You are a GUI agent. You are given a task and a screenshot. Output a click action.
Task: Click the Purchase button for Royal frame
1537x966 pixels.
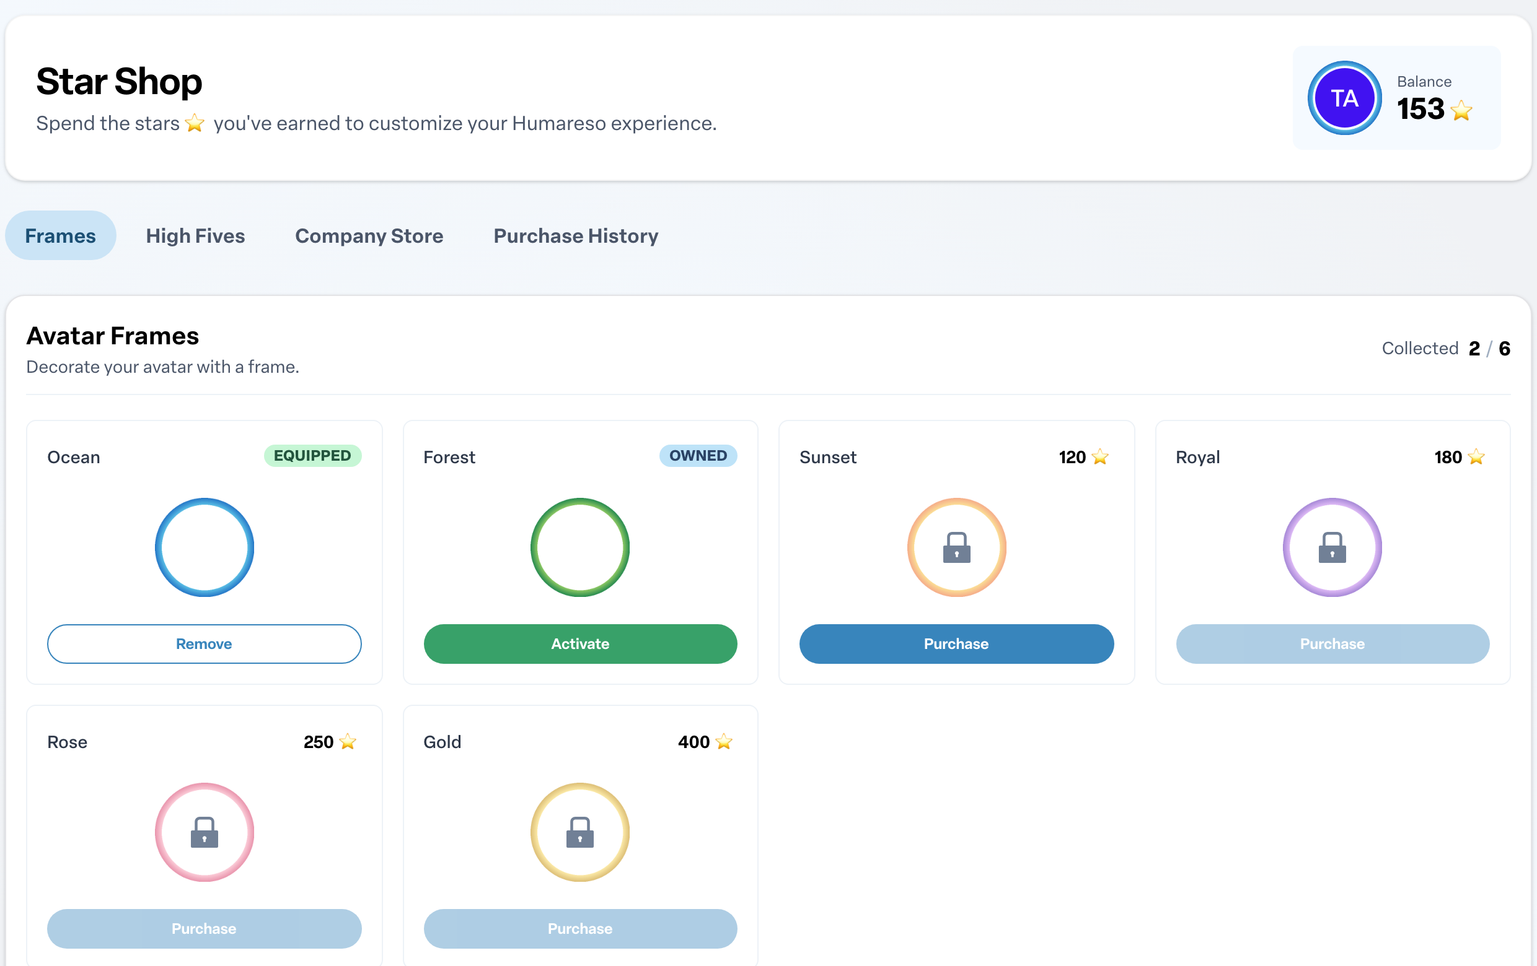point(1332,643)
